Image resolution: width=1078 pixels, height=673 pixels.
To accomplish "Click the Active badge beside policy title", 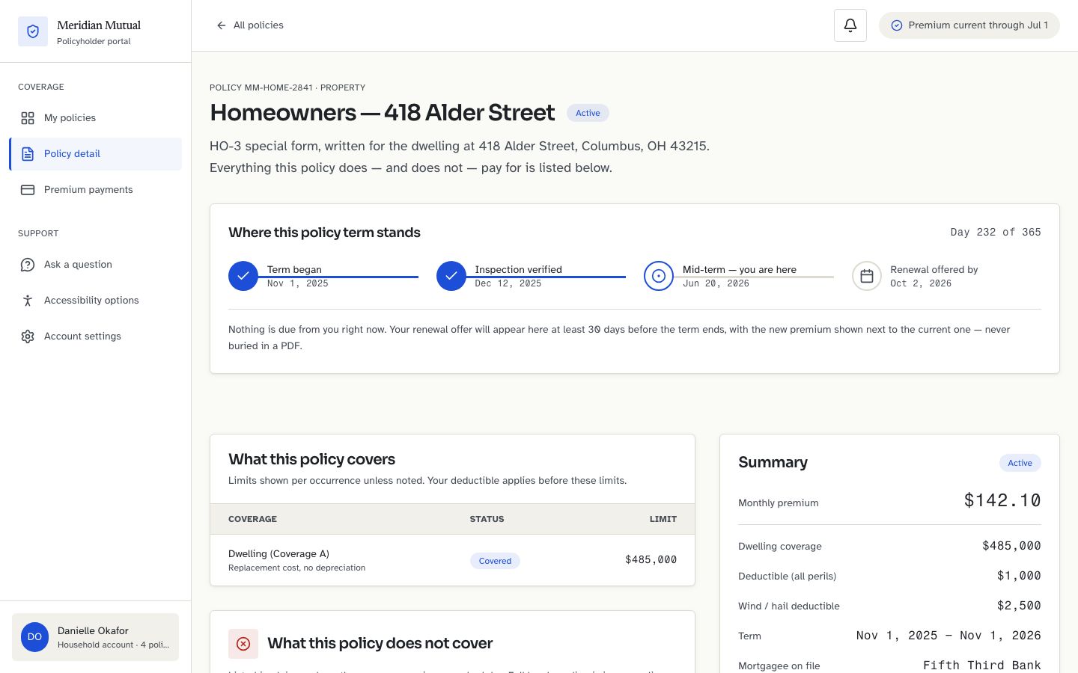I will coord(588,113).
